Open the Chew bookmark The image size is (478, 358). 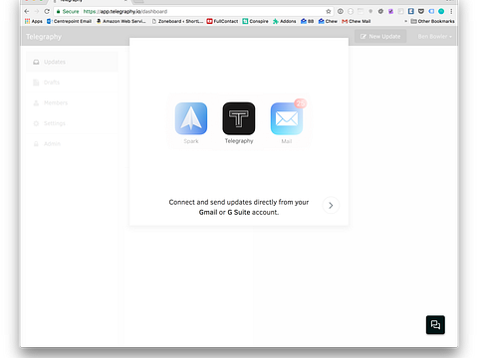(x=328, y=21)
